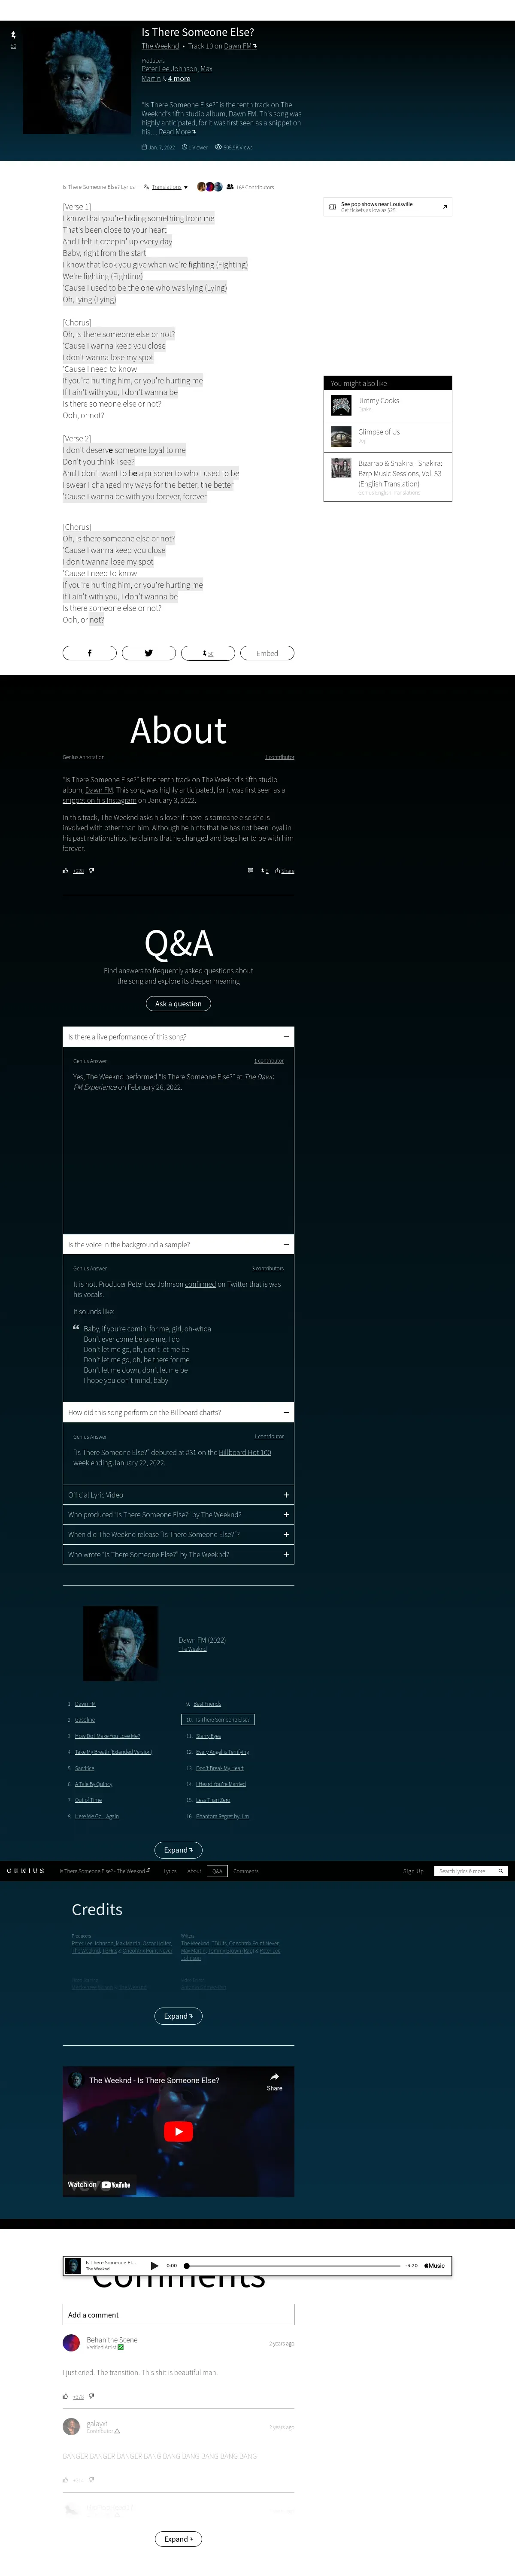
Task: Open song title link in sticky nav
Action: pos(105,1871)
